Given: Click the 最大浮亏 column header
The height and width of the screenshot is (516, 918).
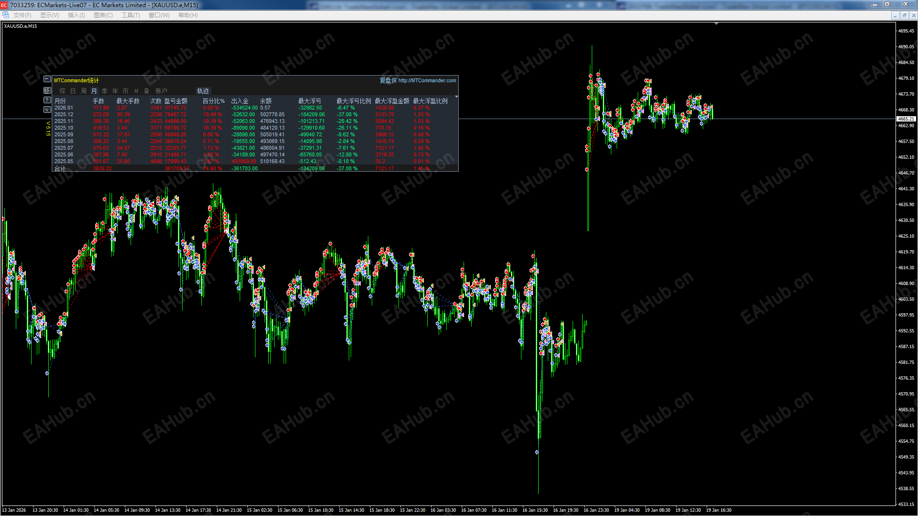Looking at the screenshot, I should pyautogui.click(x=310, y=101).
